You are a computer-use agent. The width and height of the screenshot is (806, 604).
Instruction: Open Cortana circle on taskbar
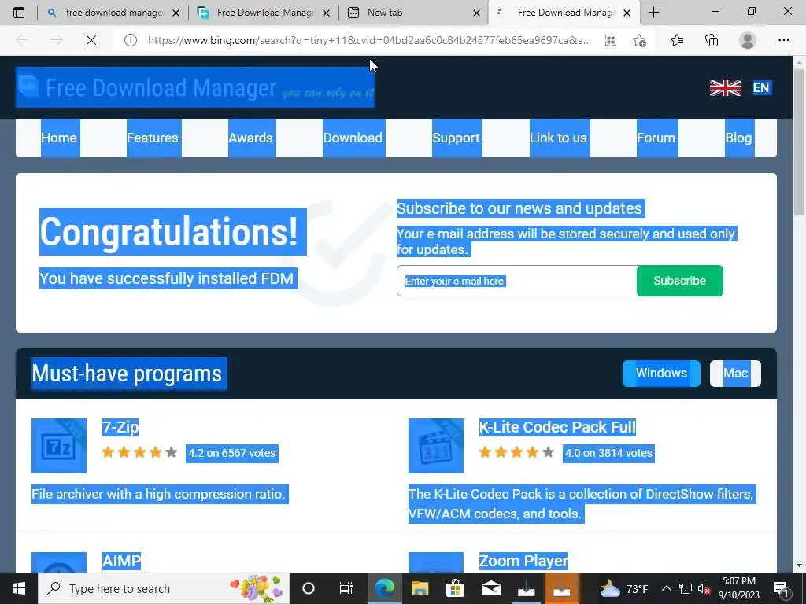[x=309, y=588]
